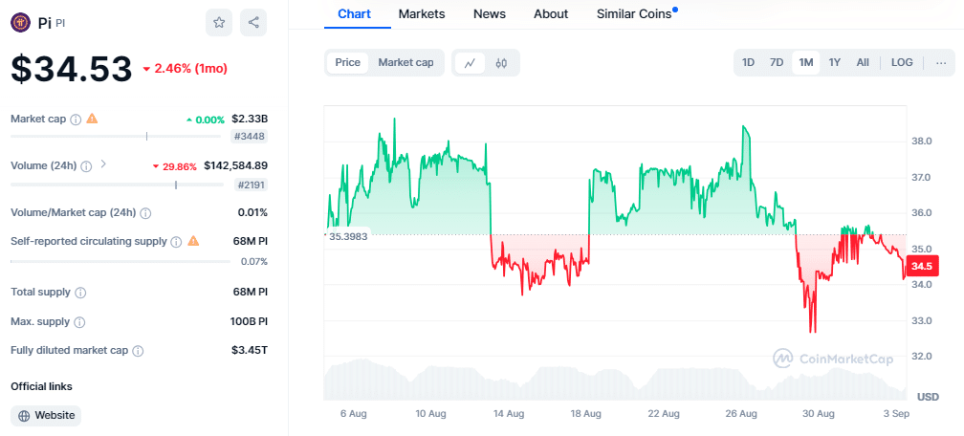This screenshot has height=436, width=964.
Task: Click the $2.33B market cap value
Action: 250,119
